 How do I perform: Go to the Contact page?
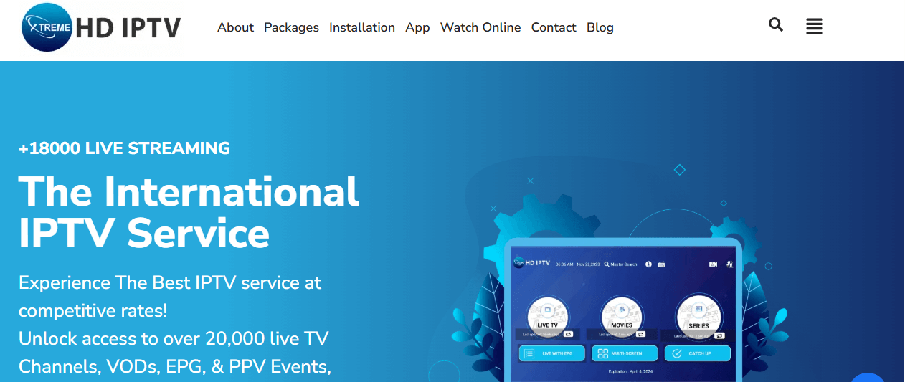[554, 27]
